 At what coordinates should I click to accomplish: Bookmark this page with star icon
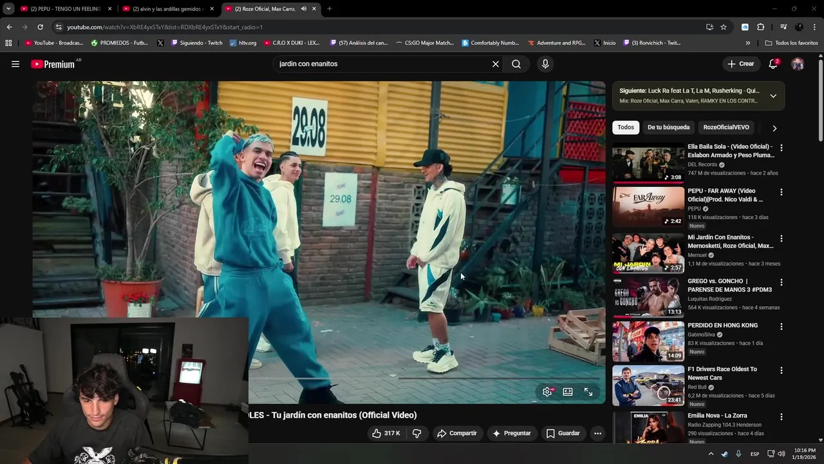tap(724, 27)
